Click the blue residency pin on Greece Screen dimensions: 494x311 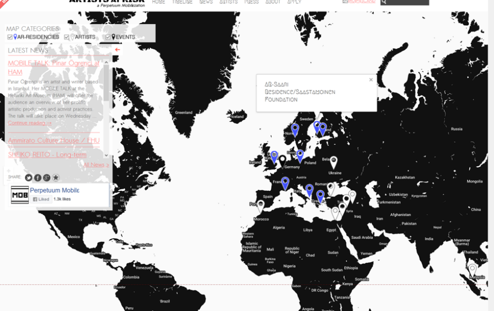coord(321,197)
